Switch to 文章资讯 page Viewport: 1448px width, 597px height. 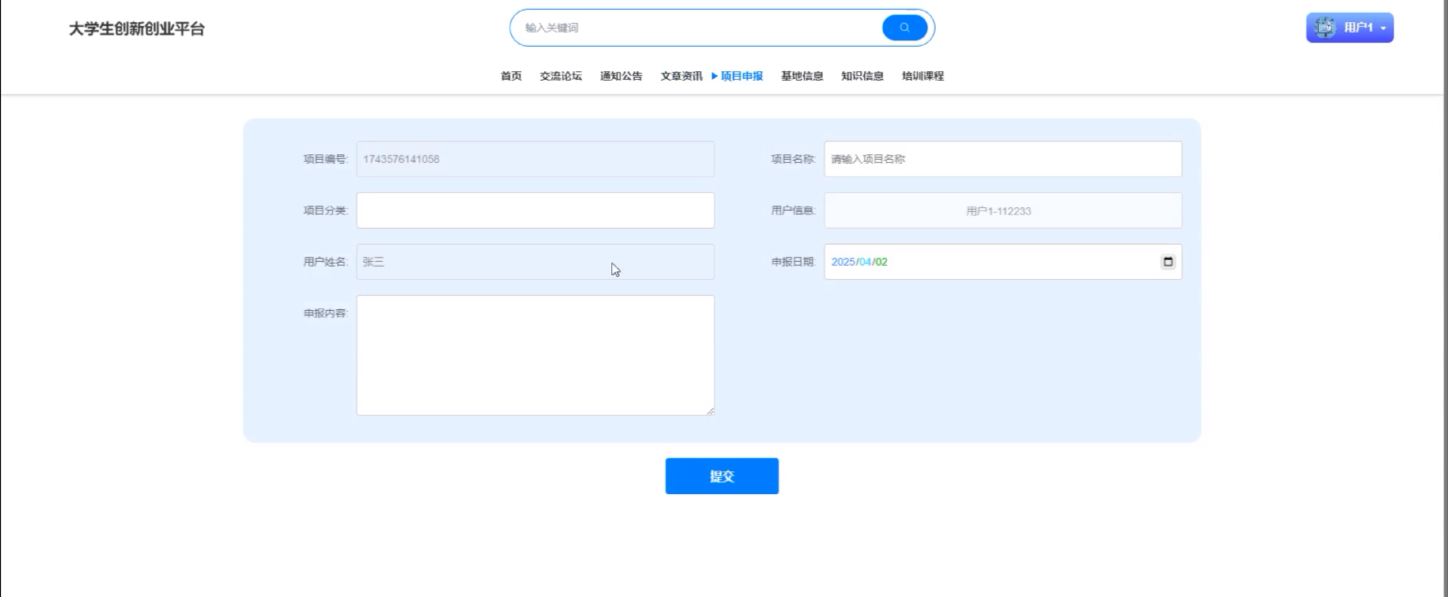[x=681, y=76]
